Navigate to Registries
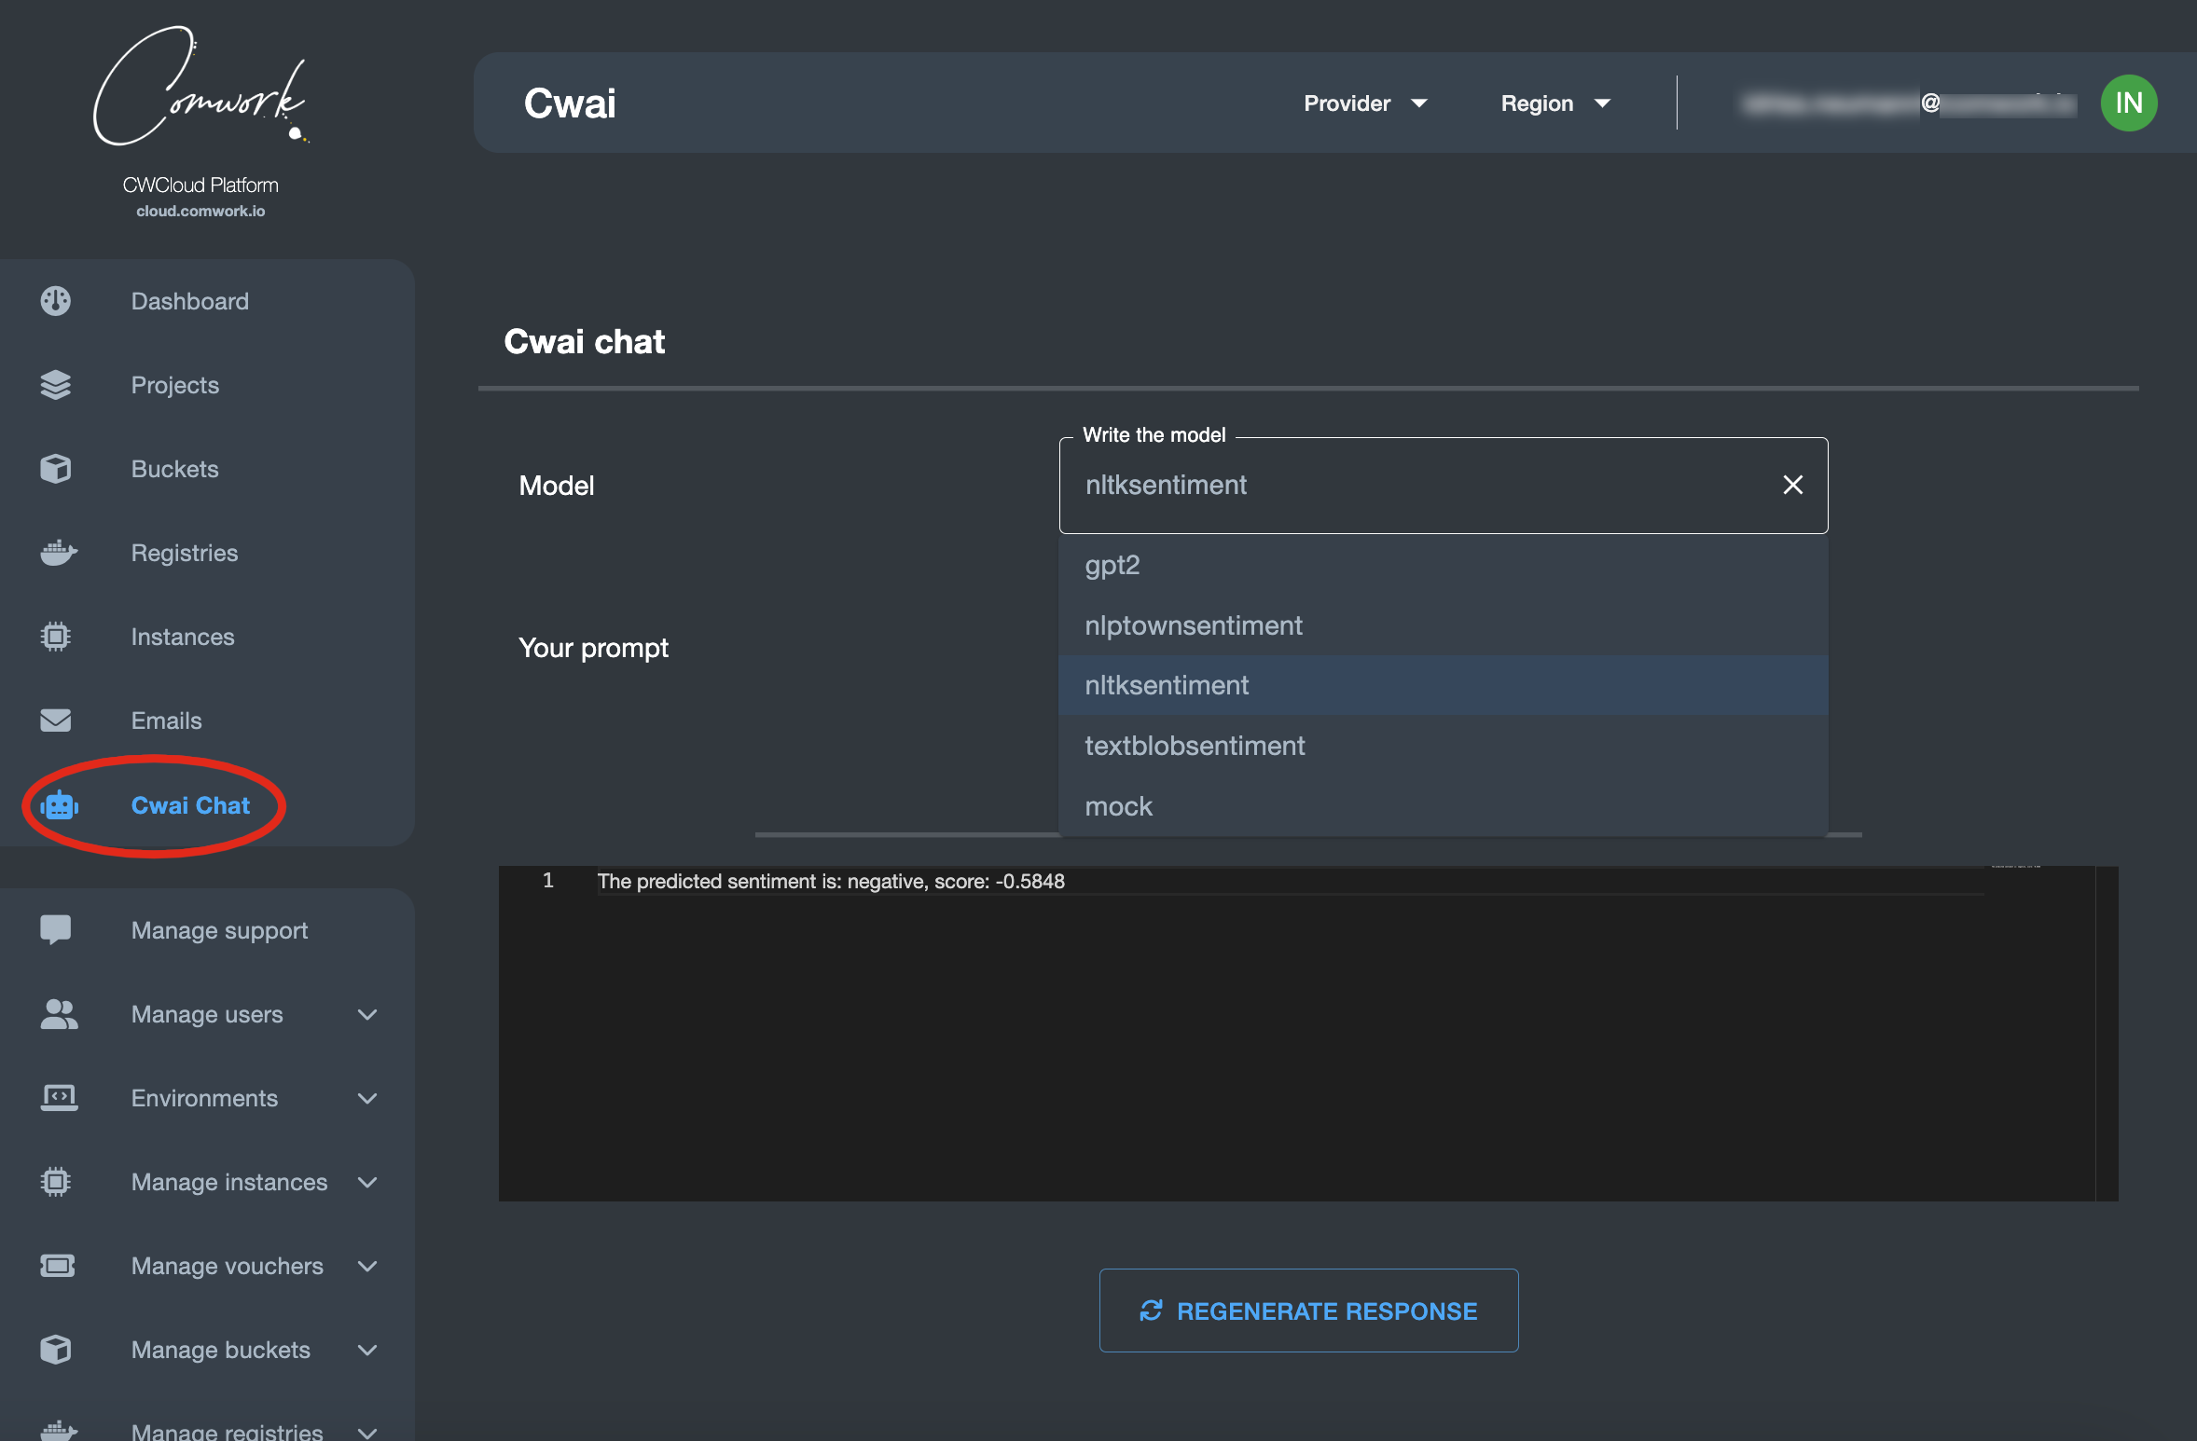Image resolution: width=2197 pixels, height=1441 pixels. (185, 553)
